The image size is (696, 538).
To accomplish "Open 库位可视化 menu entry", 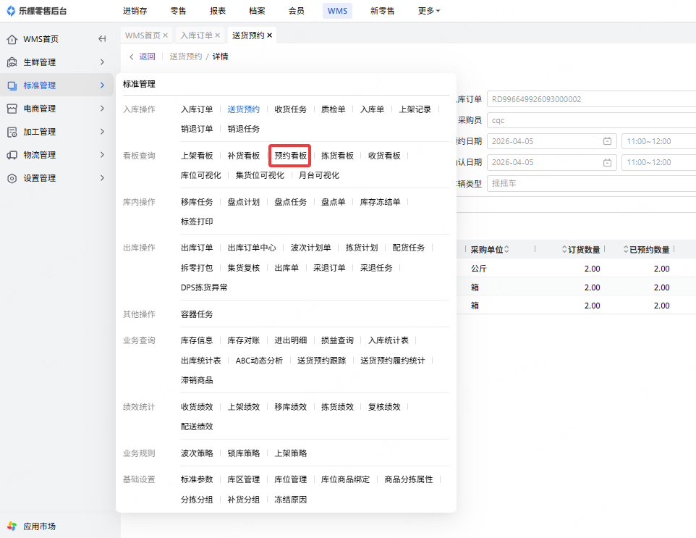I will (200, 175).
